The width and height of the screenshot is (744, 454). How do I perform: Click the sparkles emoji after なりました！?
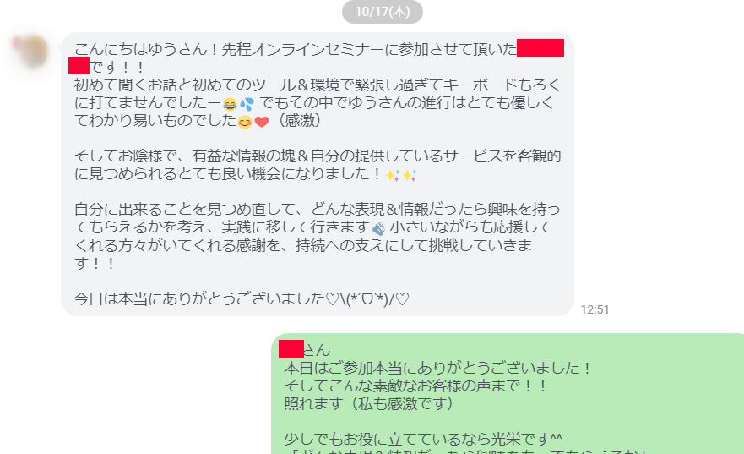coord(401,175)
